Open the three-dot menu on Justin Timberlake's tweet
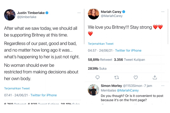This screenshot has width=170, height=113. [79, 13]
